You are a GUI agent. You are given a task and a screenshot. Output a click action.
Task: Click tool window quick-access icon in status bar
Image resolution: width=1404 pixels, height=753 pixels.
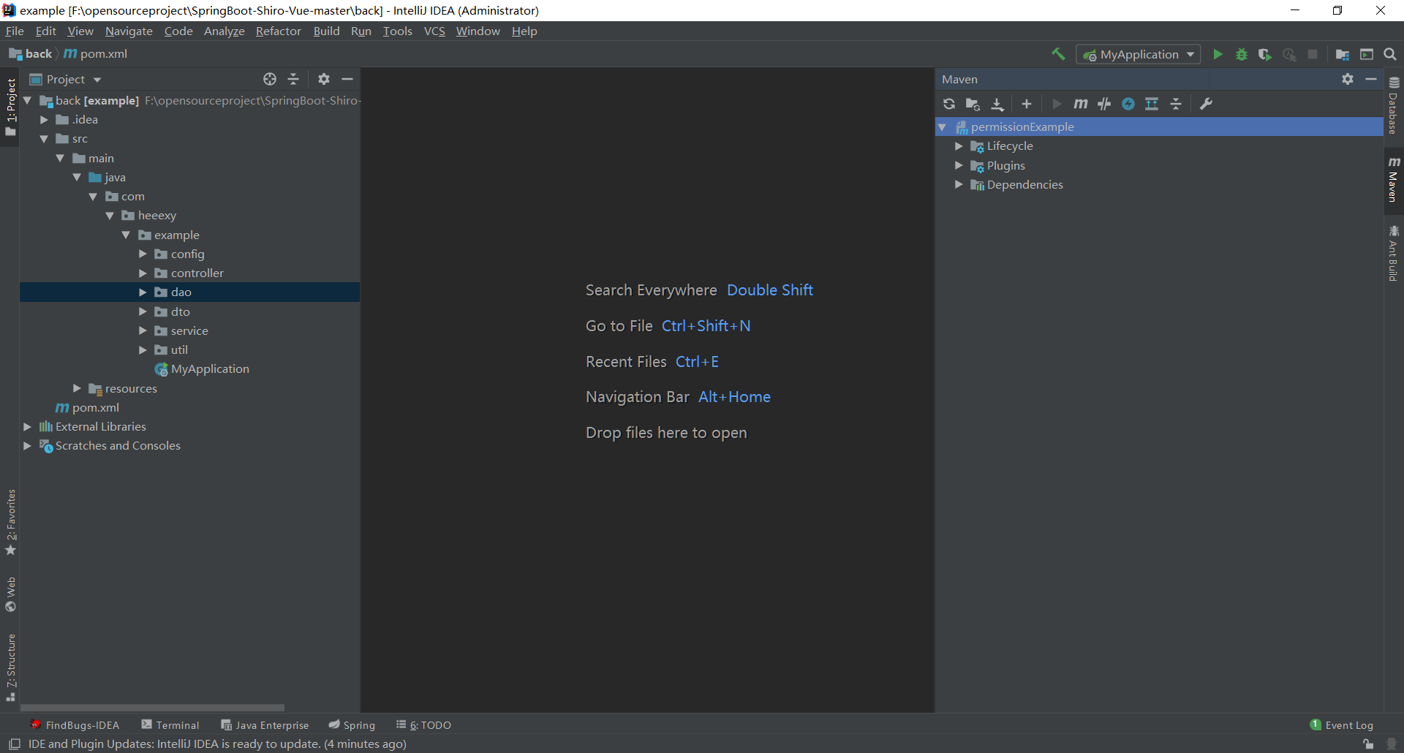(14, 744)
